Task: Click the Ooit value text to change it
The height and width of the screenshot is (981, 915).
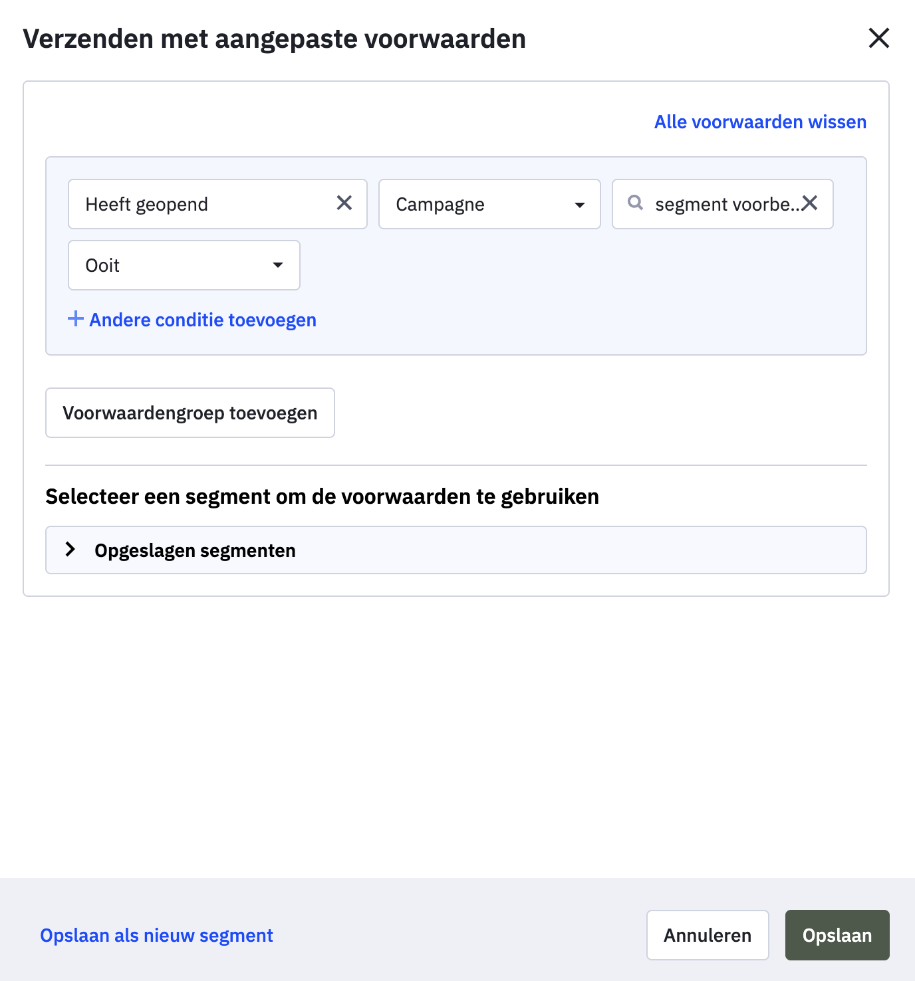Action: (102, 265)
